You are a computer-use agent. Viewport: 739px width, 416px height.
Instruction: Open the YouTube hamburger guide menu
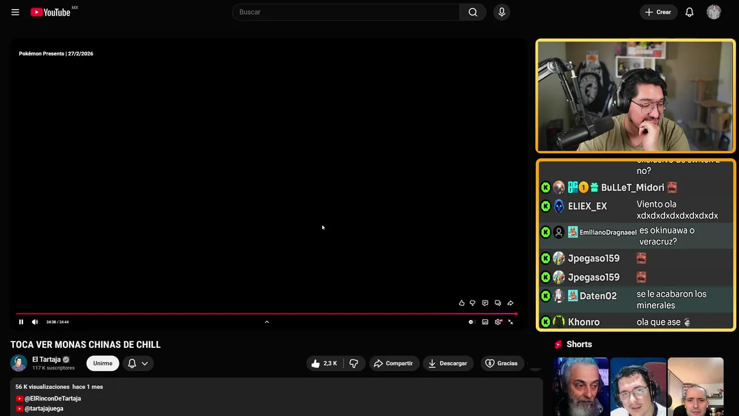pyautogui.click(x=15, y=12)
